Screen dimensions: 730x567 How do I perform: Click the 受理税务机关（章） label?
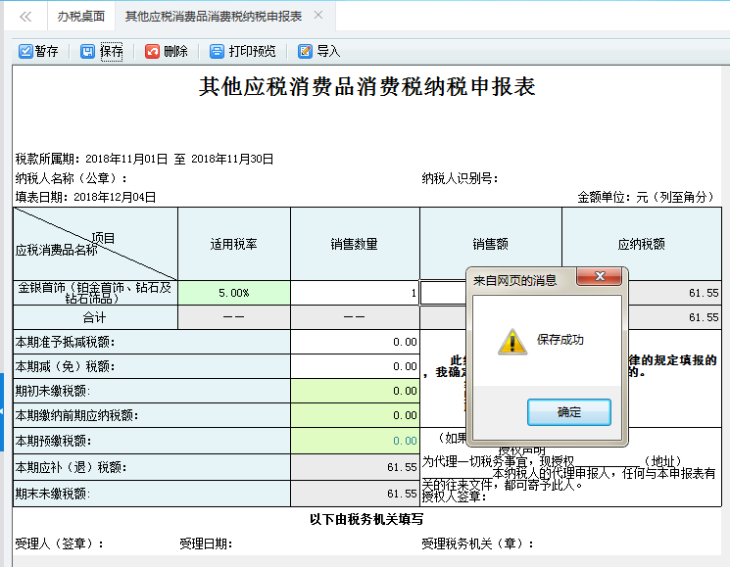(477, 543)
